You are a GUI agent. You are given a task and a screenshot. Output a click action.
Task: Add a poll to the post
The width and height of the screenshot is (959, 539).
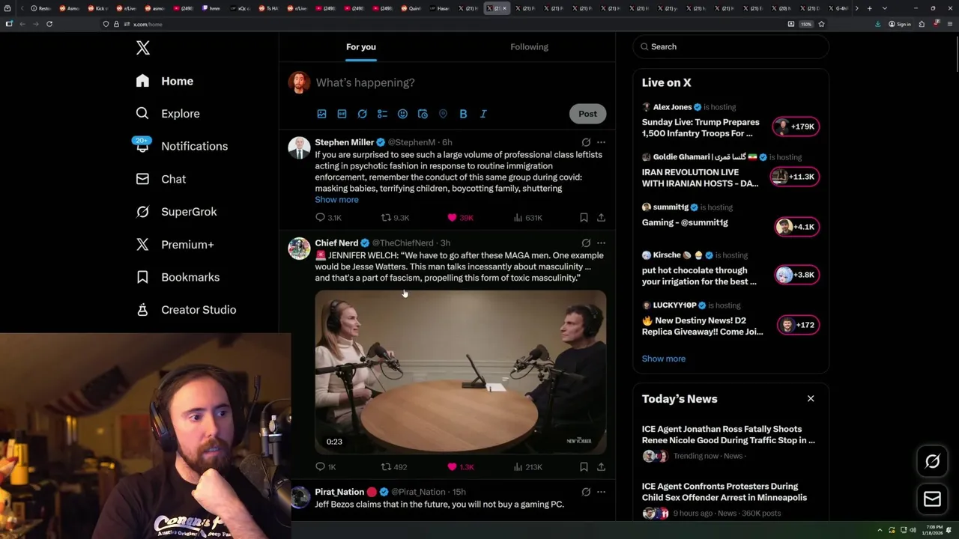[382, 114]
